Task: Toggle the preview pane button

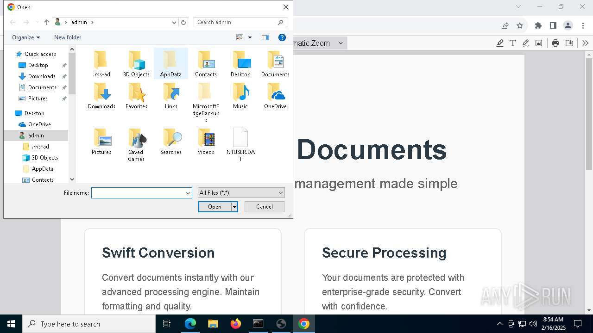Action: (x=265, y=37)
